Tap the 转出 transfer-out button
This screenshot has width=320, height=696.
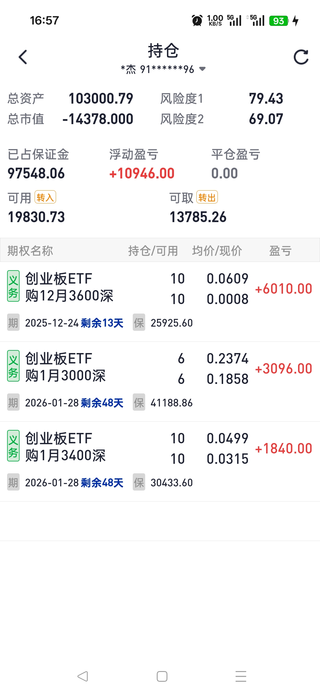(207, 197)
